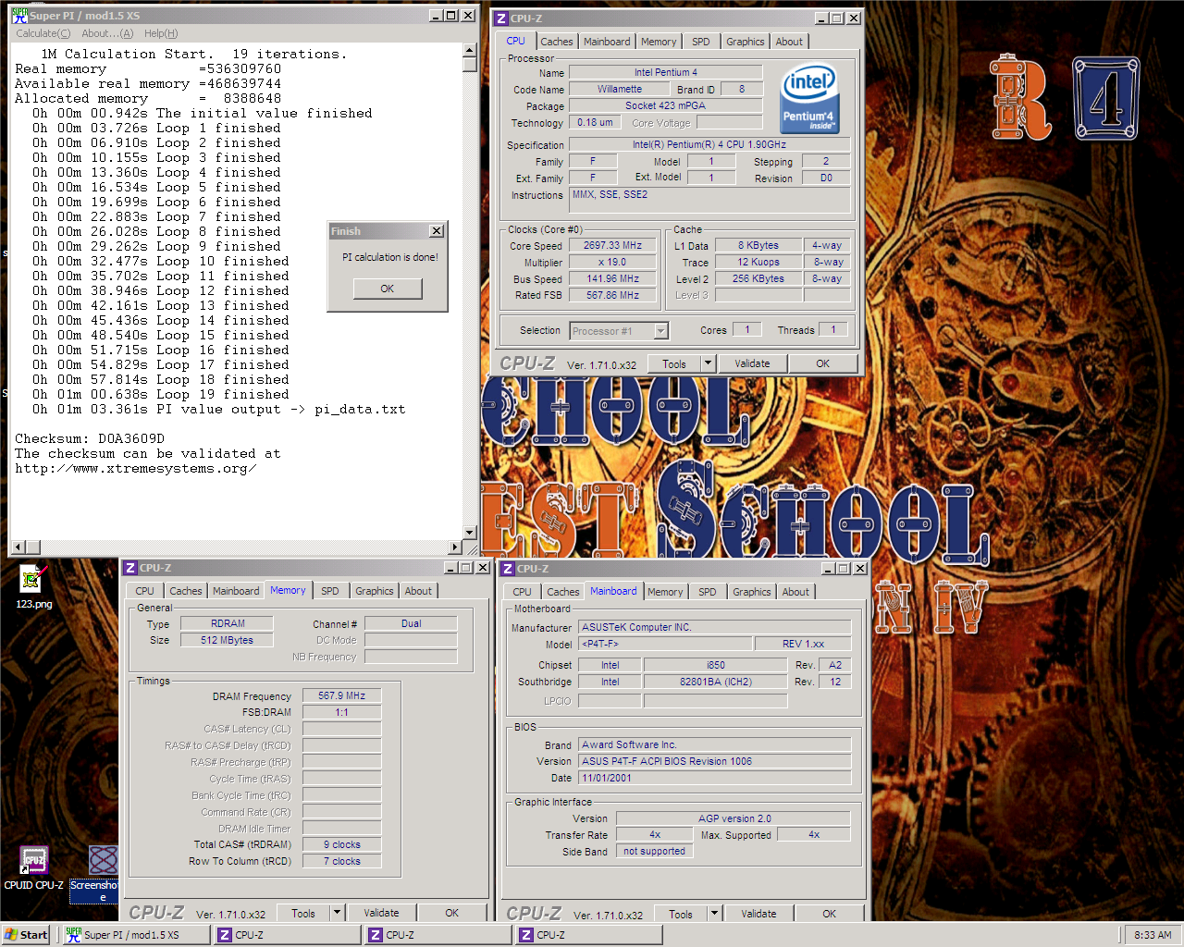The image size is (1184, 947).
Task: Click the Z icon in the Mainboard CPU-Z window title bar
Action: (x=508, y=569)
